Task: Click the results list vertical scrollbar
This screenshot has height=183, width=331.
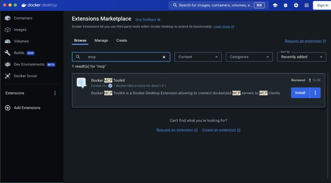Action: pyautogui.click(x=328, y=126)
